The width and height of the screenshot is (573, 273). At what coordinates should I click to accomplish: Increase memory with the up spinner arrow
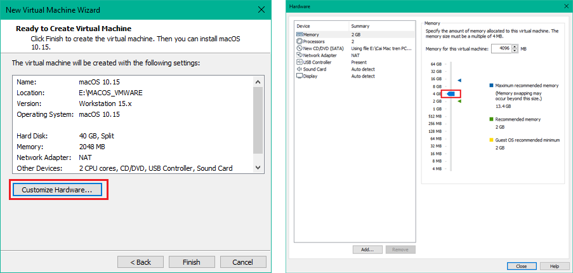[515, 46]
